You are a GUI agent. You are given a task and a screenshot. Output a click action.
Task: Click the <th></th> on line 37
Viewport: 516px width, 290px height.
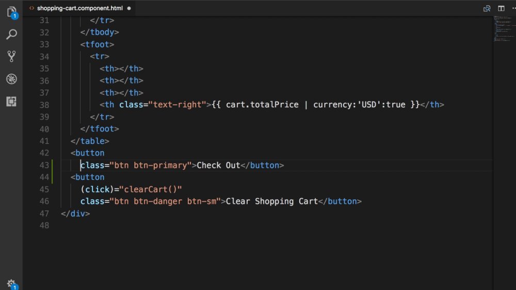tap(121, 93)
